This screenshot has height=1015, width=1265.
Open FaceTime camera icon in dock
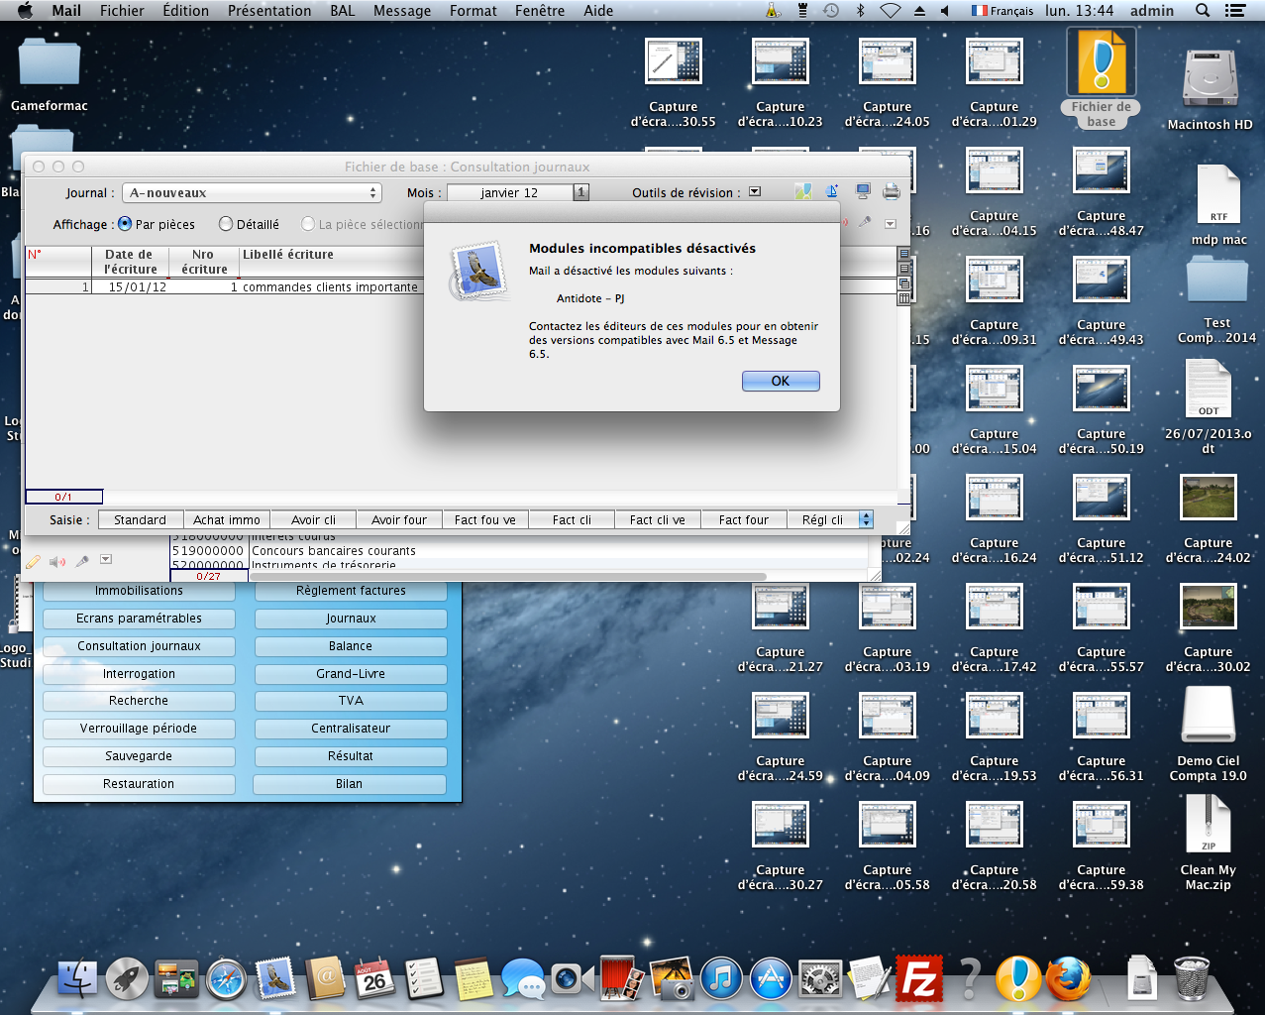[573, 979]
